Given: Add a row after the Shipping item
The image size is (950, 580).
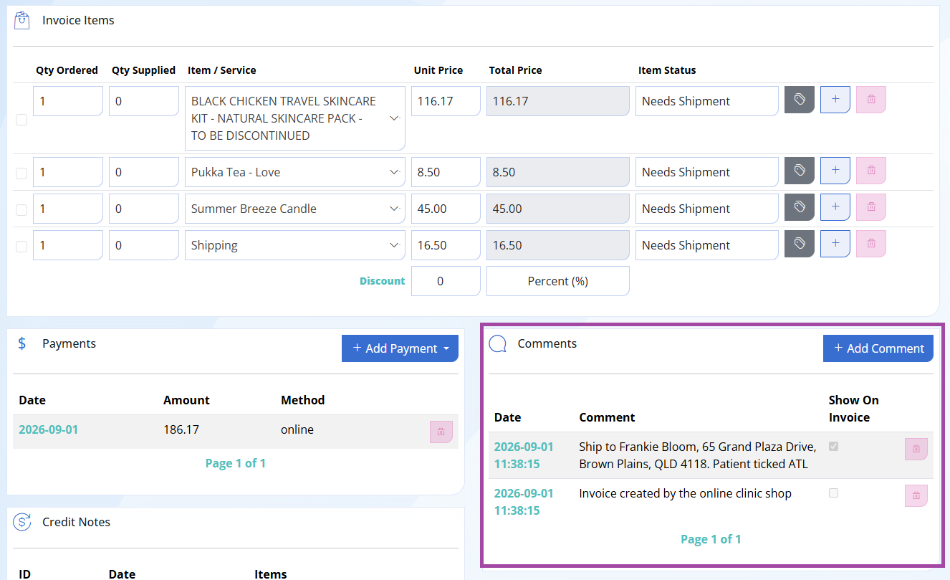Looking at the screenshot, I should (835, 244).
